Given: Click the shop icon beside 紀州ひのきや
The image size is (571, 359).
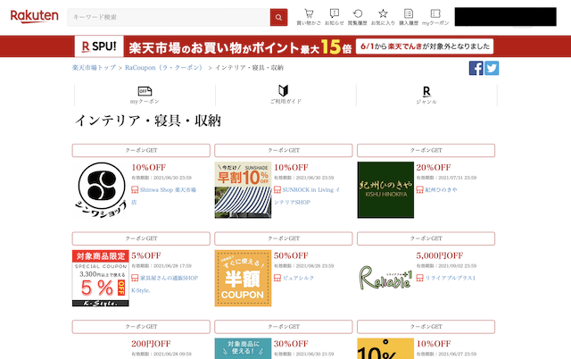Looking at the screenshot, I should click(420, 189).
